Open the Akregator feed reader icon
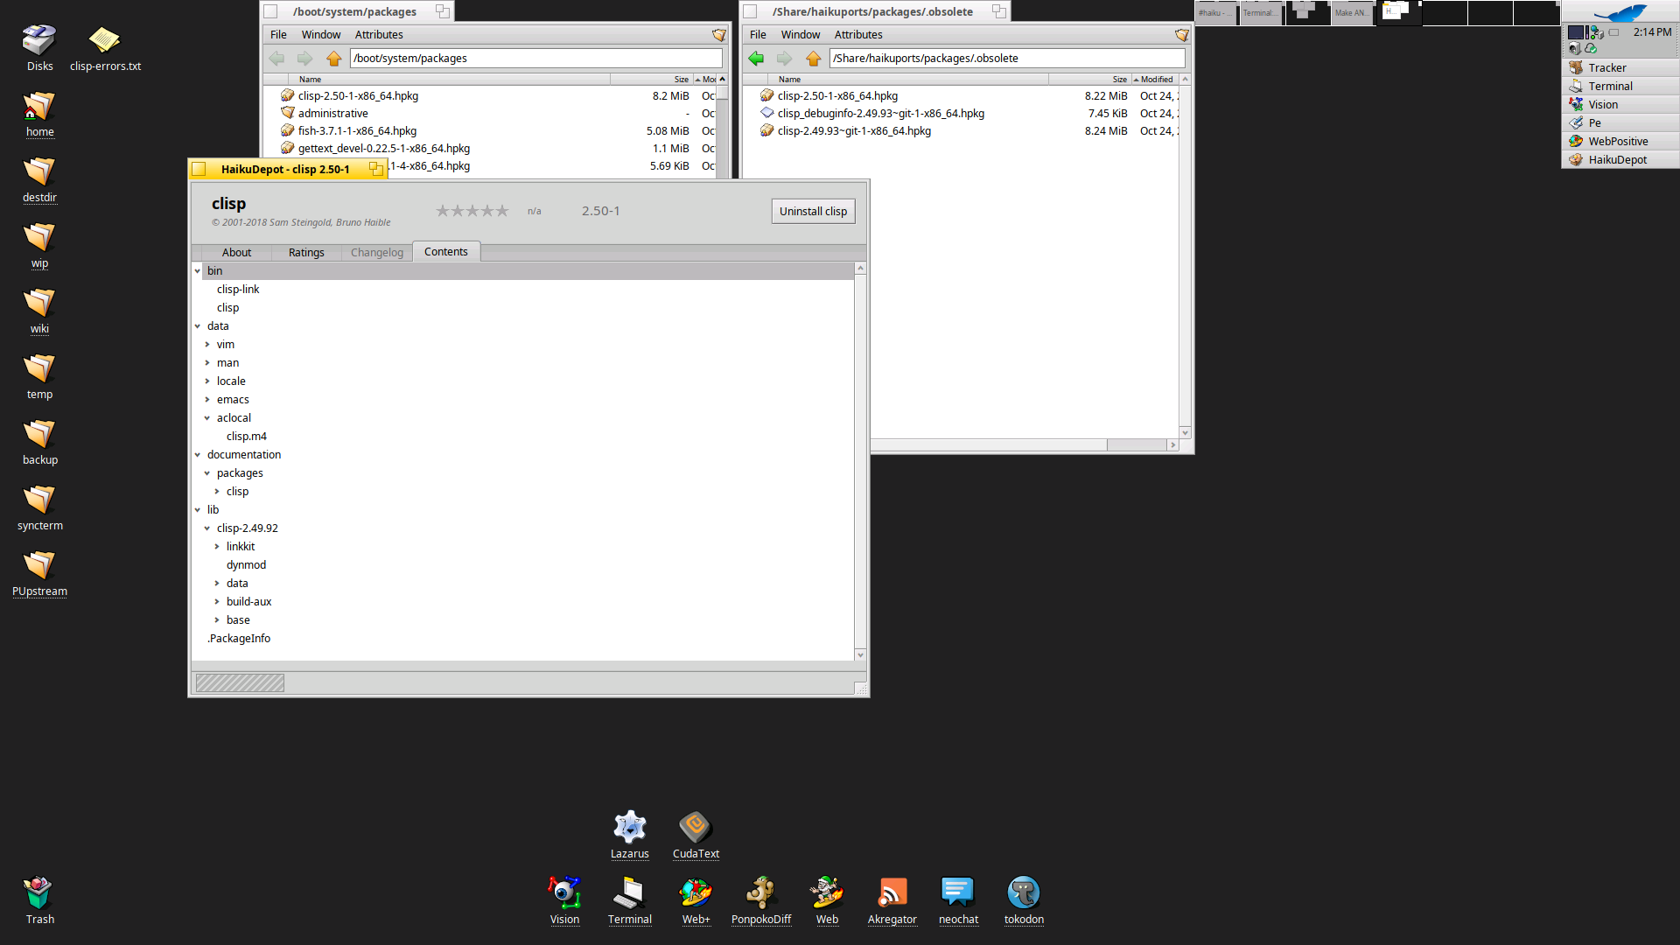 click(892, 893)
